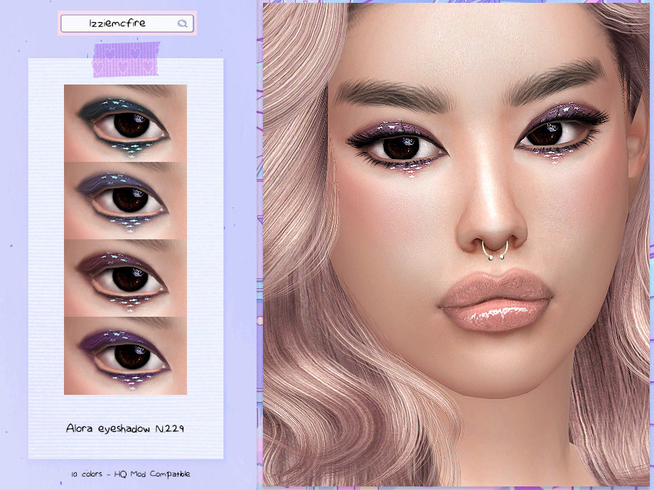
Task: Click the model's glossy lips
Action: click(495, 302)
